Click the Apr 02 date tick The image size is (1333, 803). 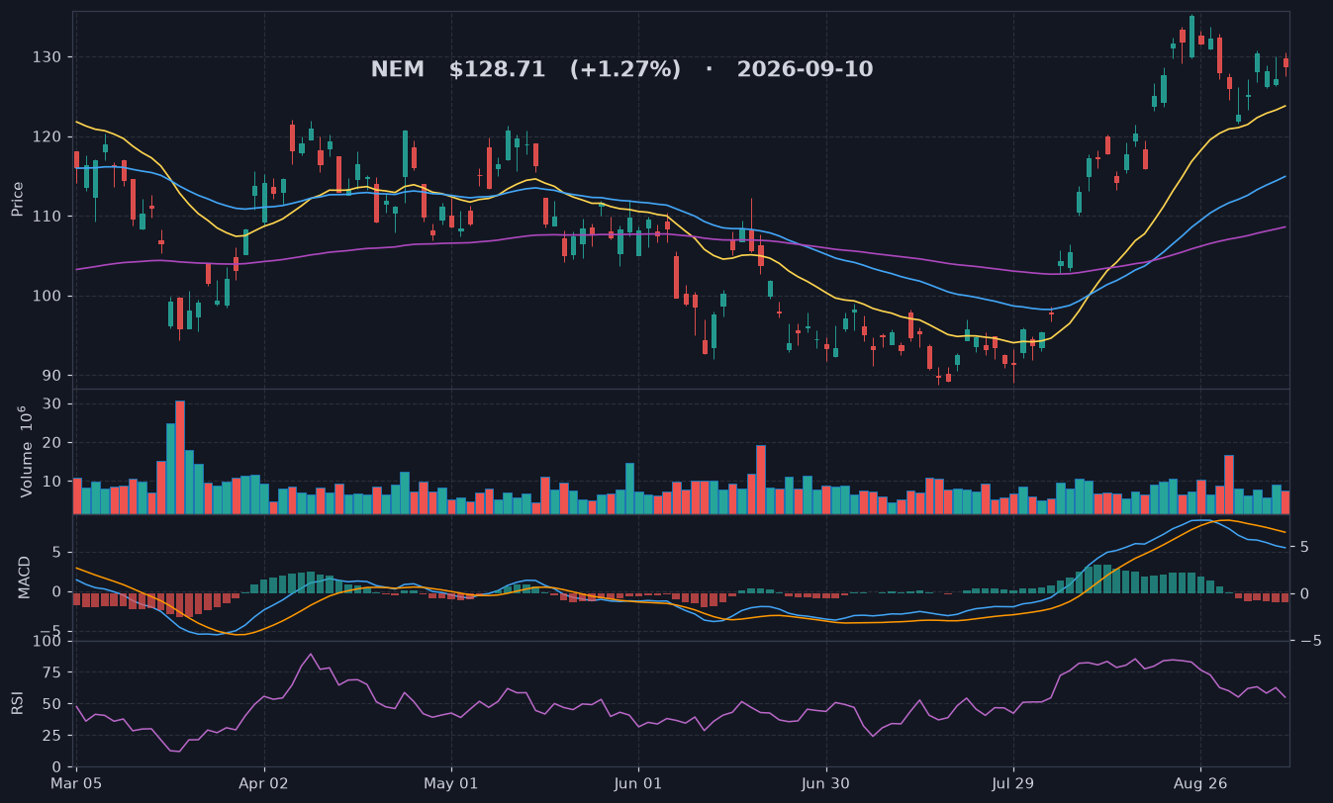click(264, 783)
